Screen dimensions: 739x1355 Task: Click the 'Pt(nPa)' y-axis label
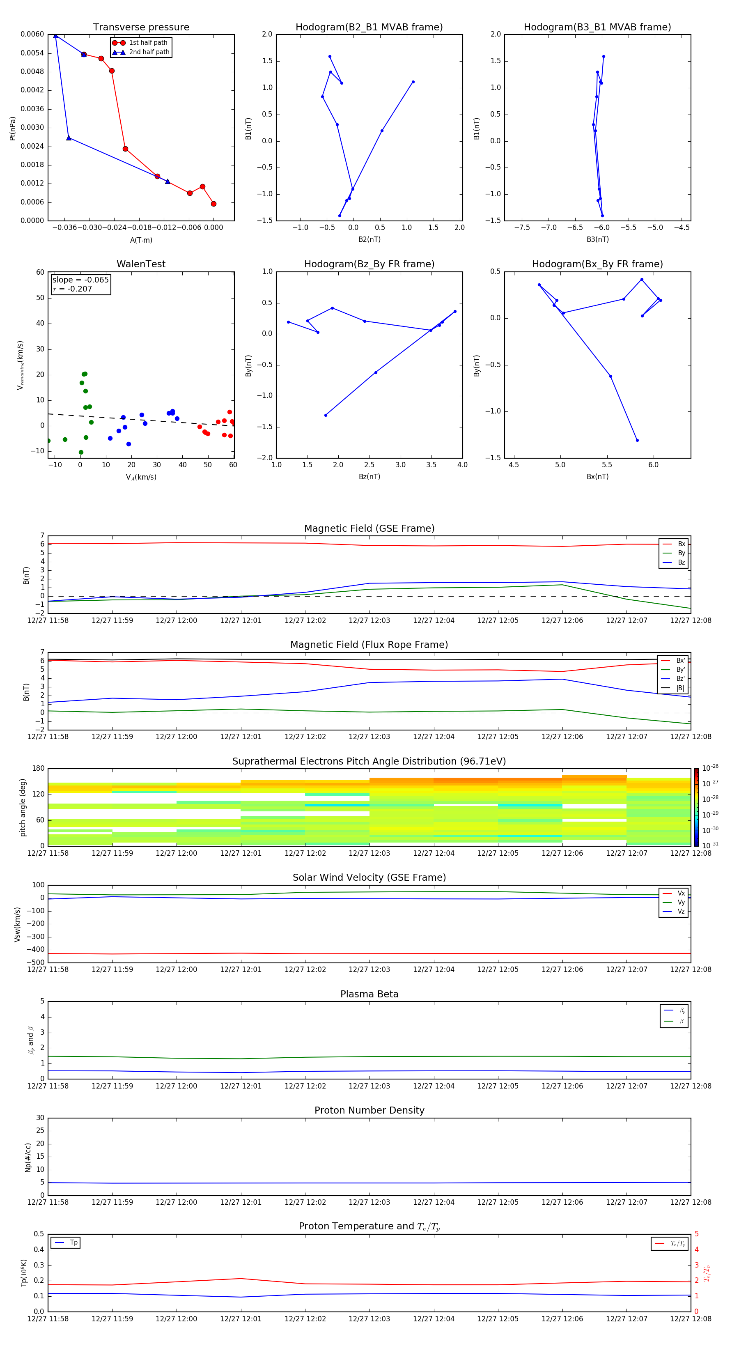[13, 129]
